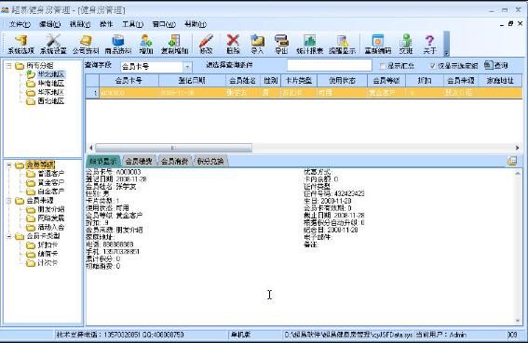Open the 操作 menu
The image size is (528, 343).
(106, 24)
